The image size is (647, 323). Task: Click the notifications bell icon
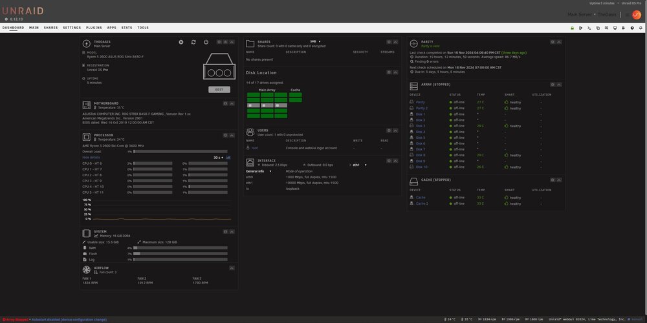(641, 28)
